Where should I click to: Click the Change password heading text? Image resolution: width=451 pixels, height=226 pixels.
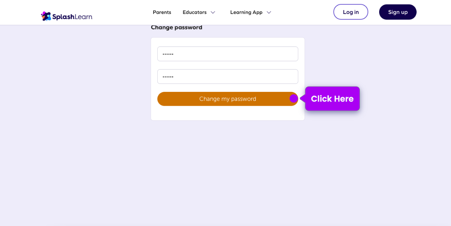point(177,28)
